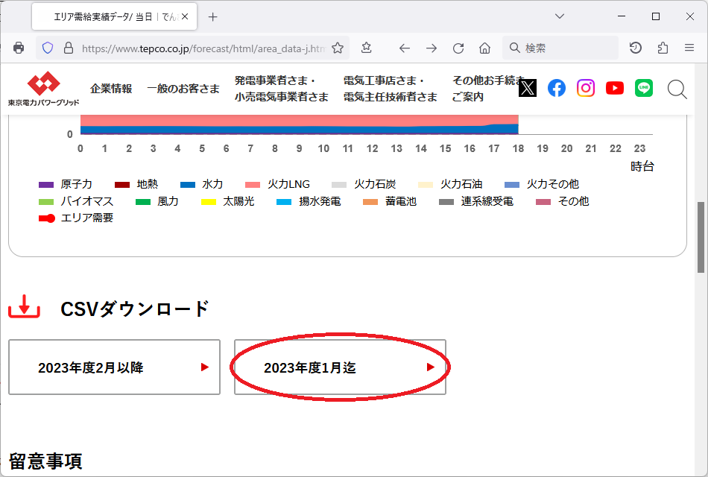
Task: Click the 2023年度2月以降 download button
Action: (x=114, y=367)
